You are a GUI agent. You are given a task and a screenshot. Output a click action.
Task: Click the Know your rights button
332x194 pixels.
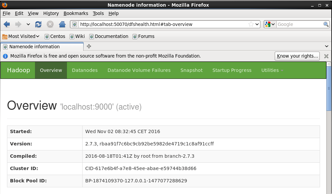click(297, 56)
